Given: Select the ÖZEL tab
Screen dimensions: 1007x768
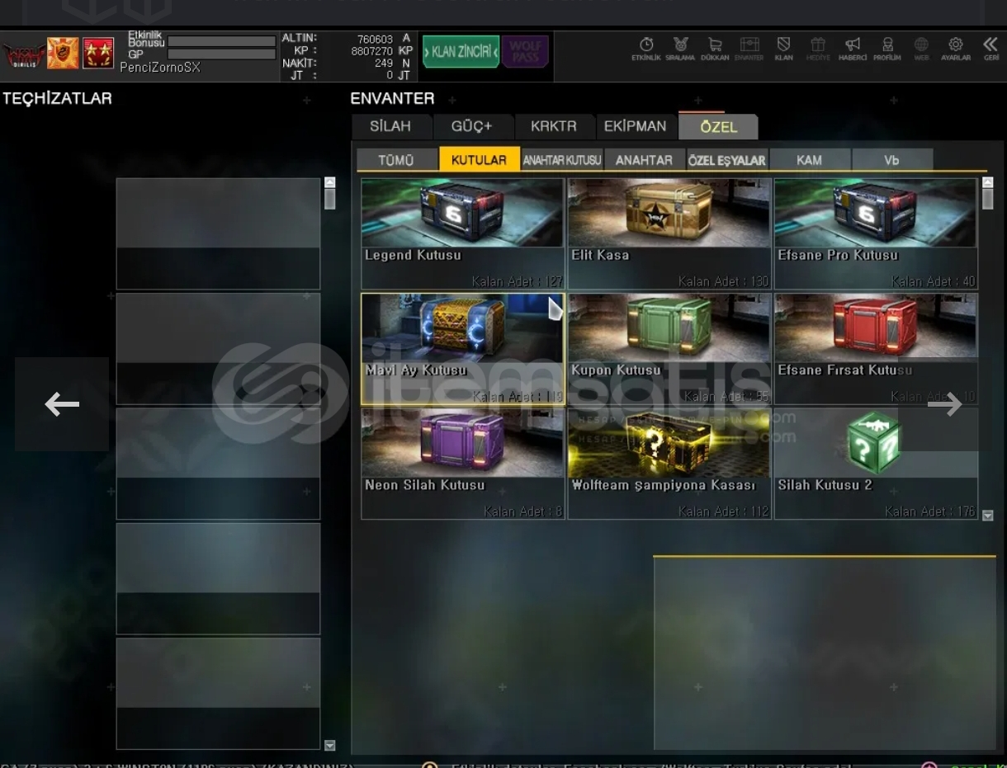Looking at the screenshot, I should point(717,126).
